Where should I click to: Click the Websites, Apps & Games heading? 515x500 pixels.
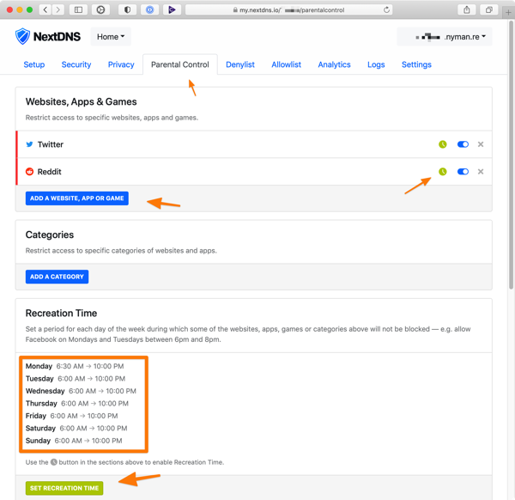tap(82, 102)
